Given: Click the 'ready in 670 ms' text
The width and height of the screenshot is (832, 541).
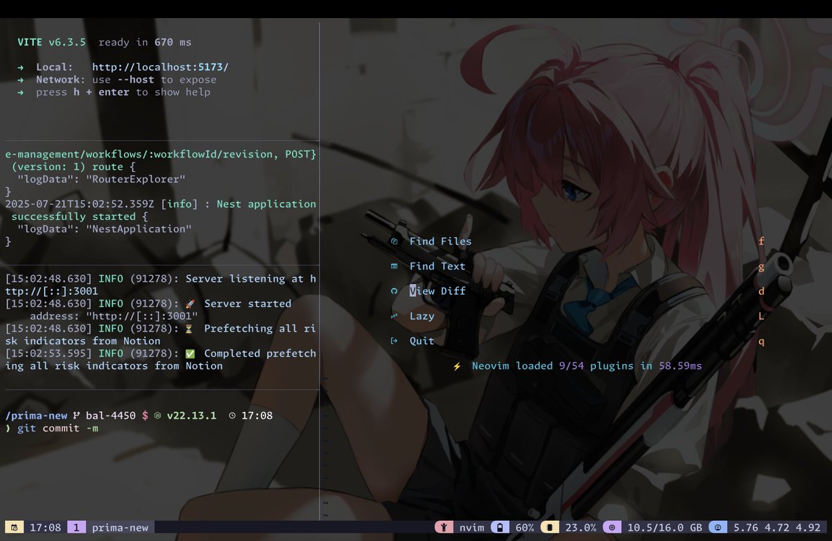Looking at the screenshot, I should (x=145, y=42).
